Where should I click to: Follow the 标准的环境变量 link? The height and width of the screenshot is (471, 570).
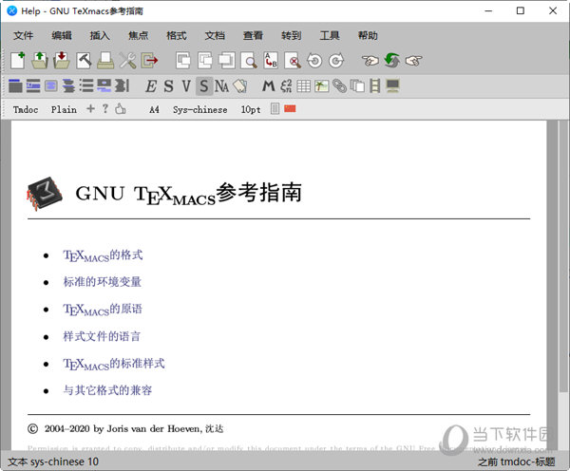103,282
